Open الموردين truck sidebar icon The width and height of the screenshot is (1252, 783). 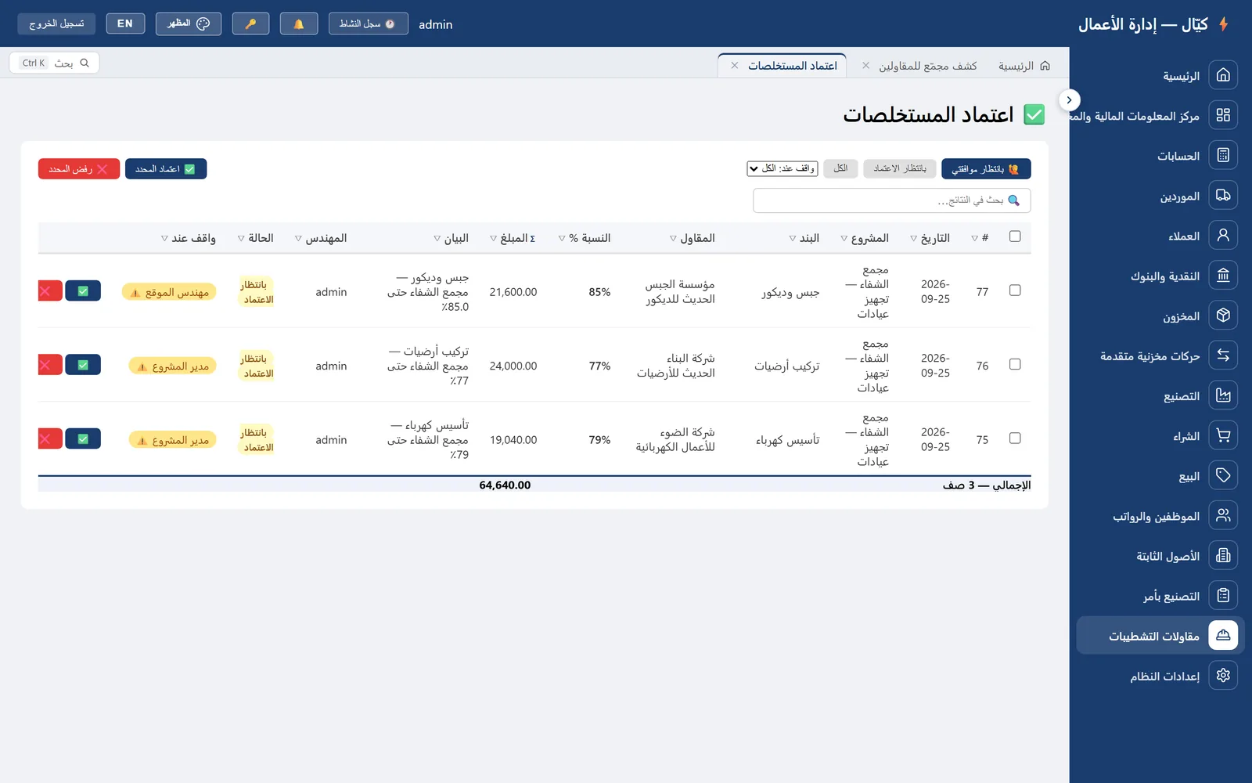coord(1223,195)
